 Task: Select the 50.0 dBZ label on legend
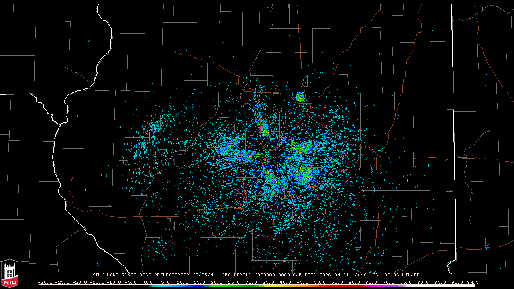pyautogui.click(x=320, y=282)
